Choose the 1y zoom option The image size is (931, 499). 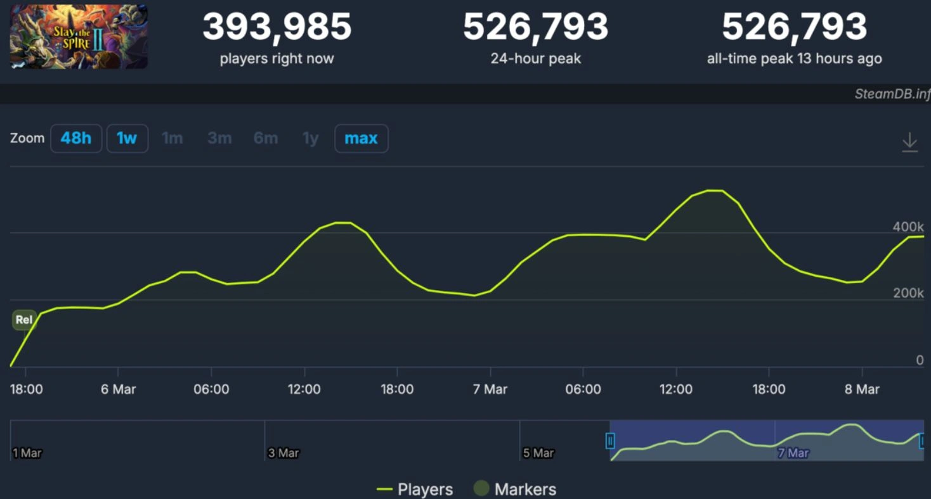click(310, 139)
